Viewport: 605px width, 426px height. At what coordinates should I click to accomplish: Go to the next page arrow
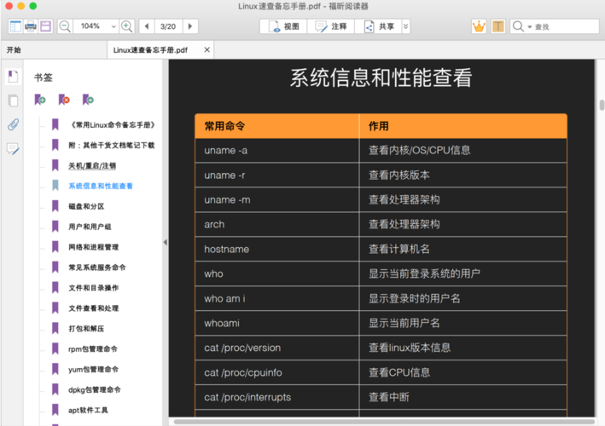(189, 26)
